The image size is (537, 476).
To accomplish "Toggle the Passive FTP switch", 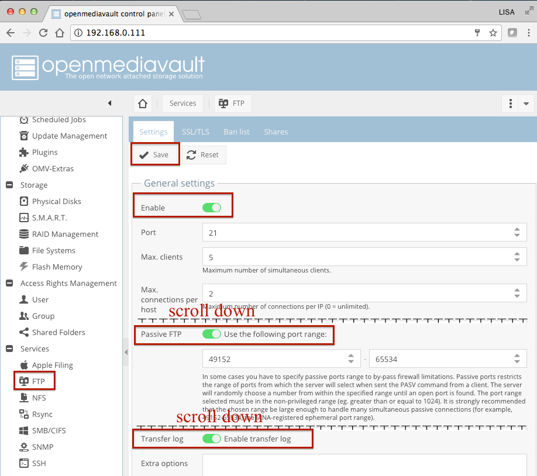I will (x=212, y=334).
